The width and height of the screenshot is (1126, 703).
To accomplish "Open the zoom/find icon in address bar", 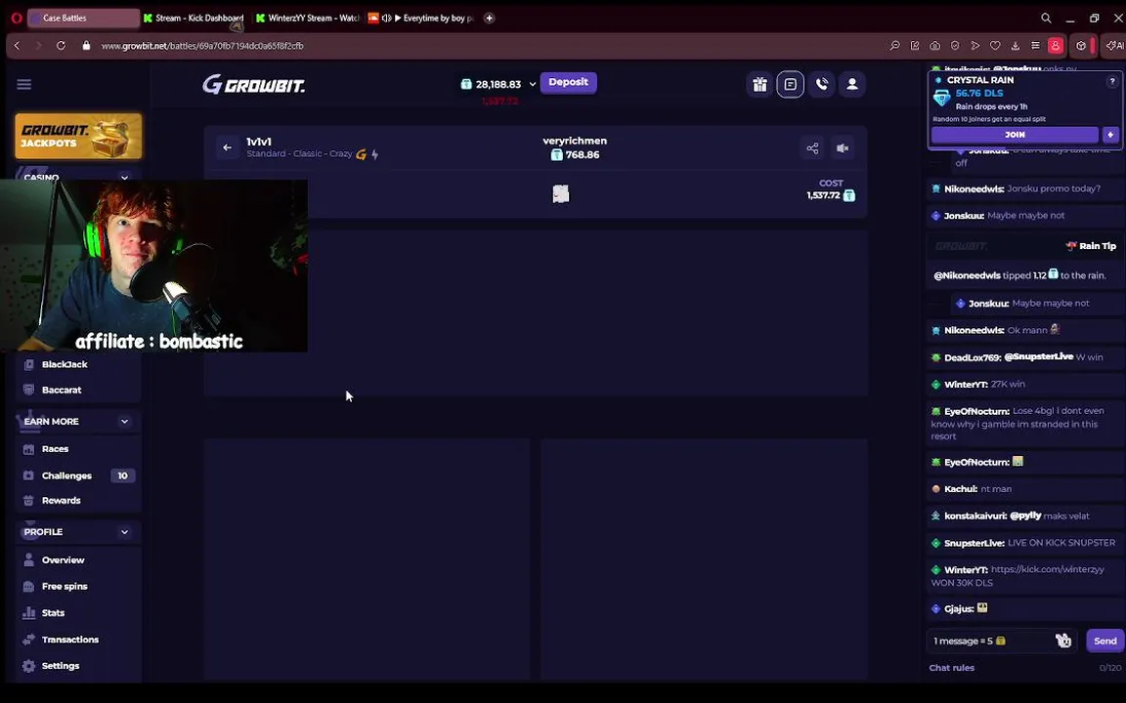I will tap(894, 45).
